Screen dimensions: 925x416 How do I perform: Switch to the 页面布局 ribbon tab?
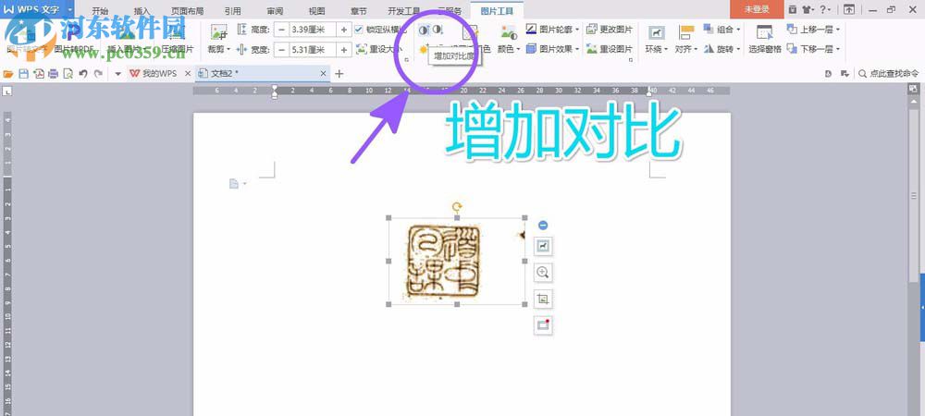tap(188, 10)
